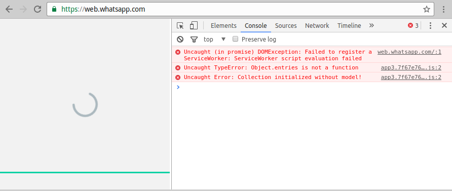The image size is (452, 191).
Task: Open the Timeline tab
Action: [349, 26]
